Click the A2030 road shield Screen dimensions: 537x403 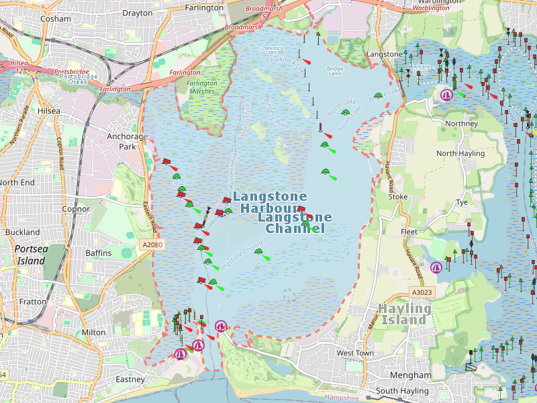point(152,246)
